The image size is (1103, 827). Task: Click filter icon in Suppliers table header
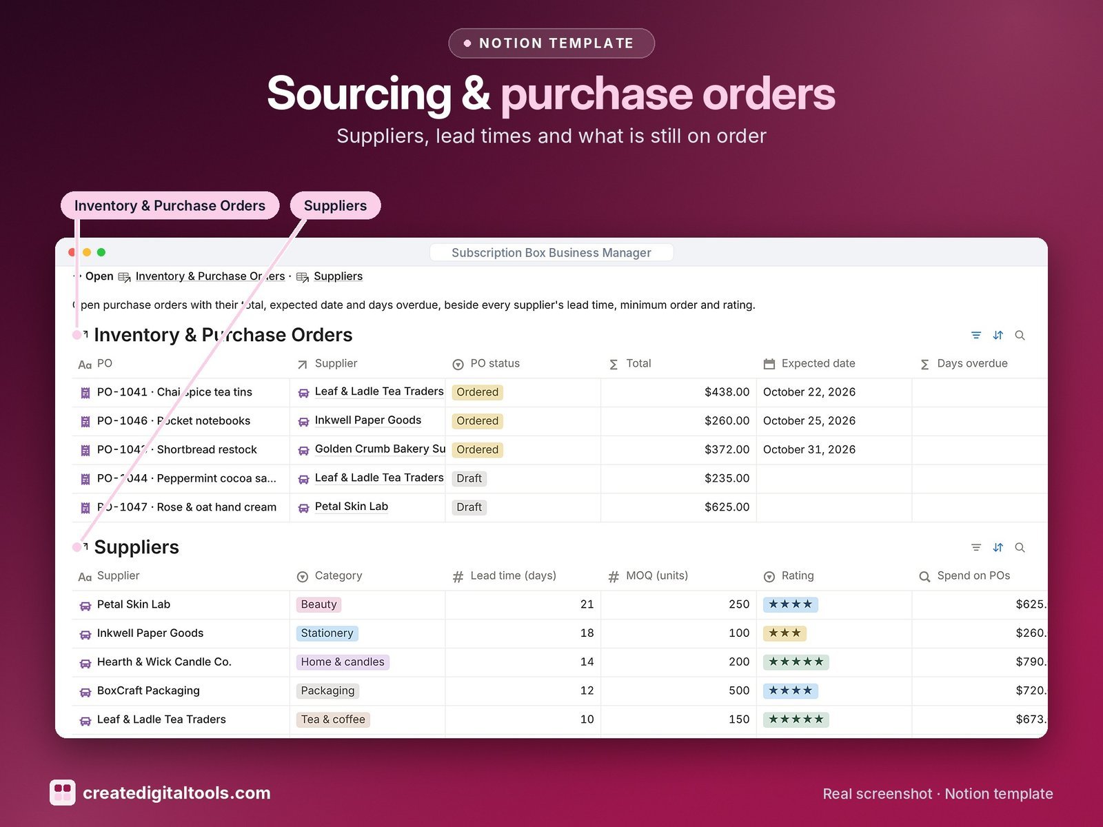pos(976,548)
